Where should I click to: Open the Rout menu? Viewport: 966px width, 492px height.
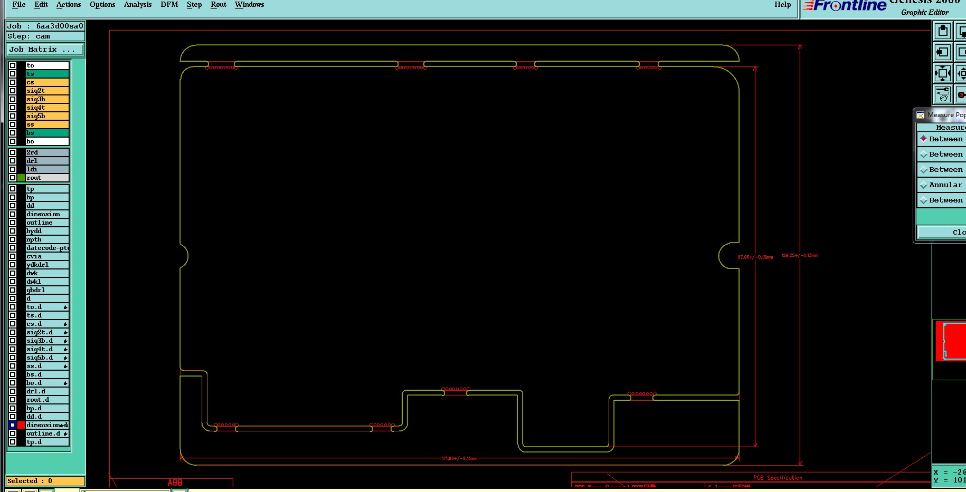point(219,5)
